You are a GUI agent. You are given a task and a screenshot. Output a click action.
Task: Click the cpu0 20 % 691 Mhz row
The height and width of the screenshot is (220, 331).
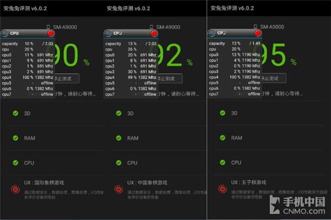pos(131,55)
